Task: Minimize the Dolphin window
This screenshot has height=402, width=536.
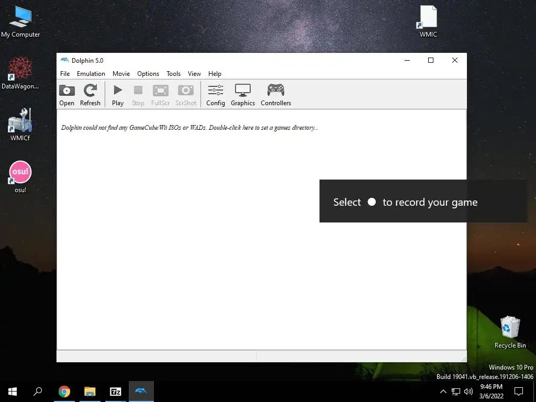Action: click(x=407, y=60)
